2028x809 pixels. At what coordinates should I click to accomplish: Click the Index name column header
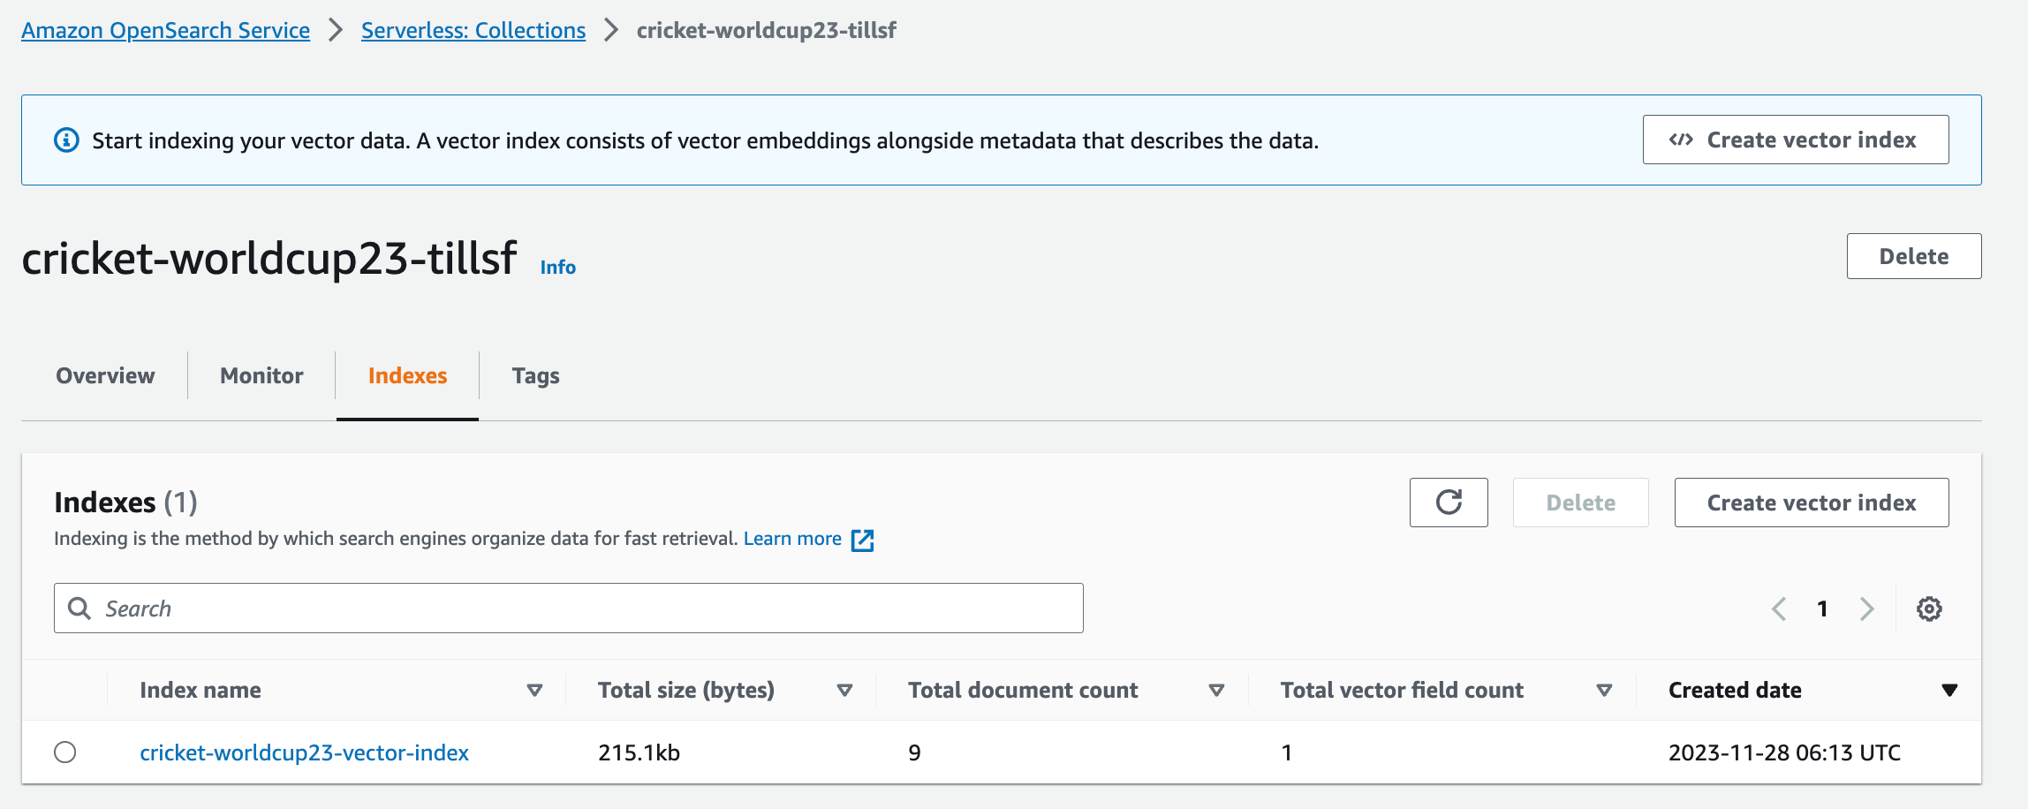tap(201, 691)
